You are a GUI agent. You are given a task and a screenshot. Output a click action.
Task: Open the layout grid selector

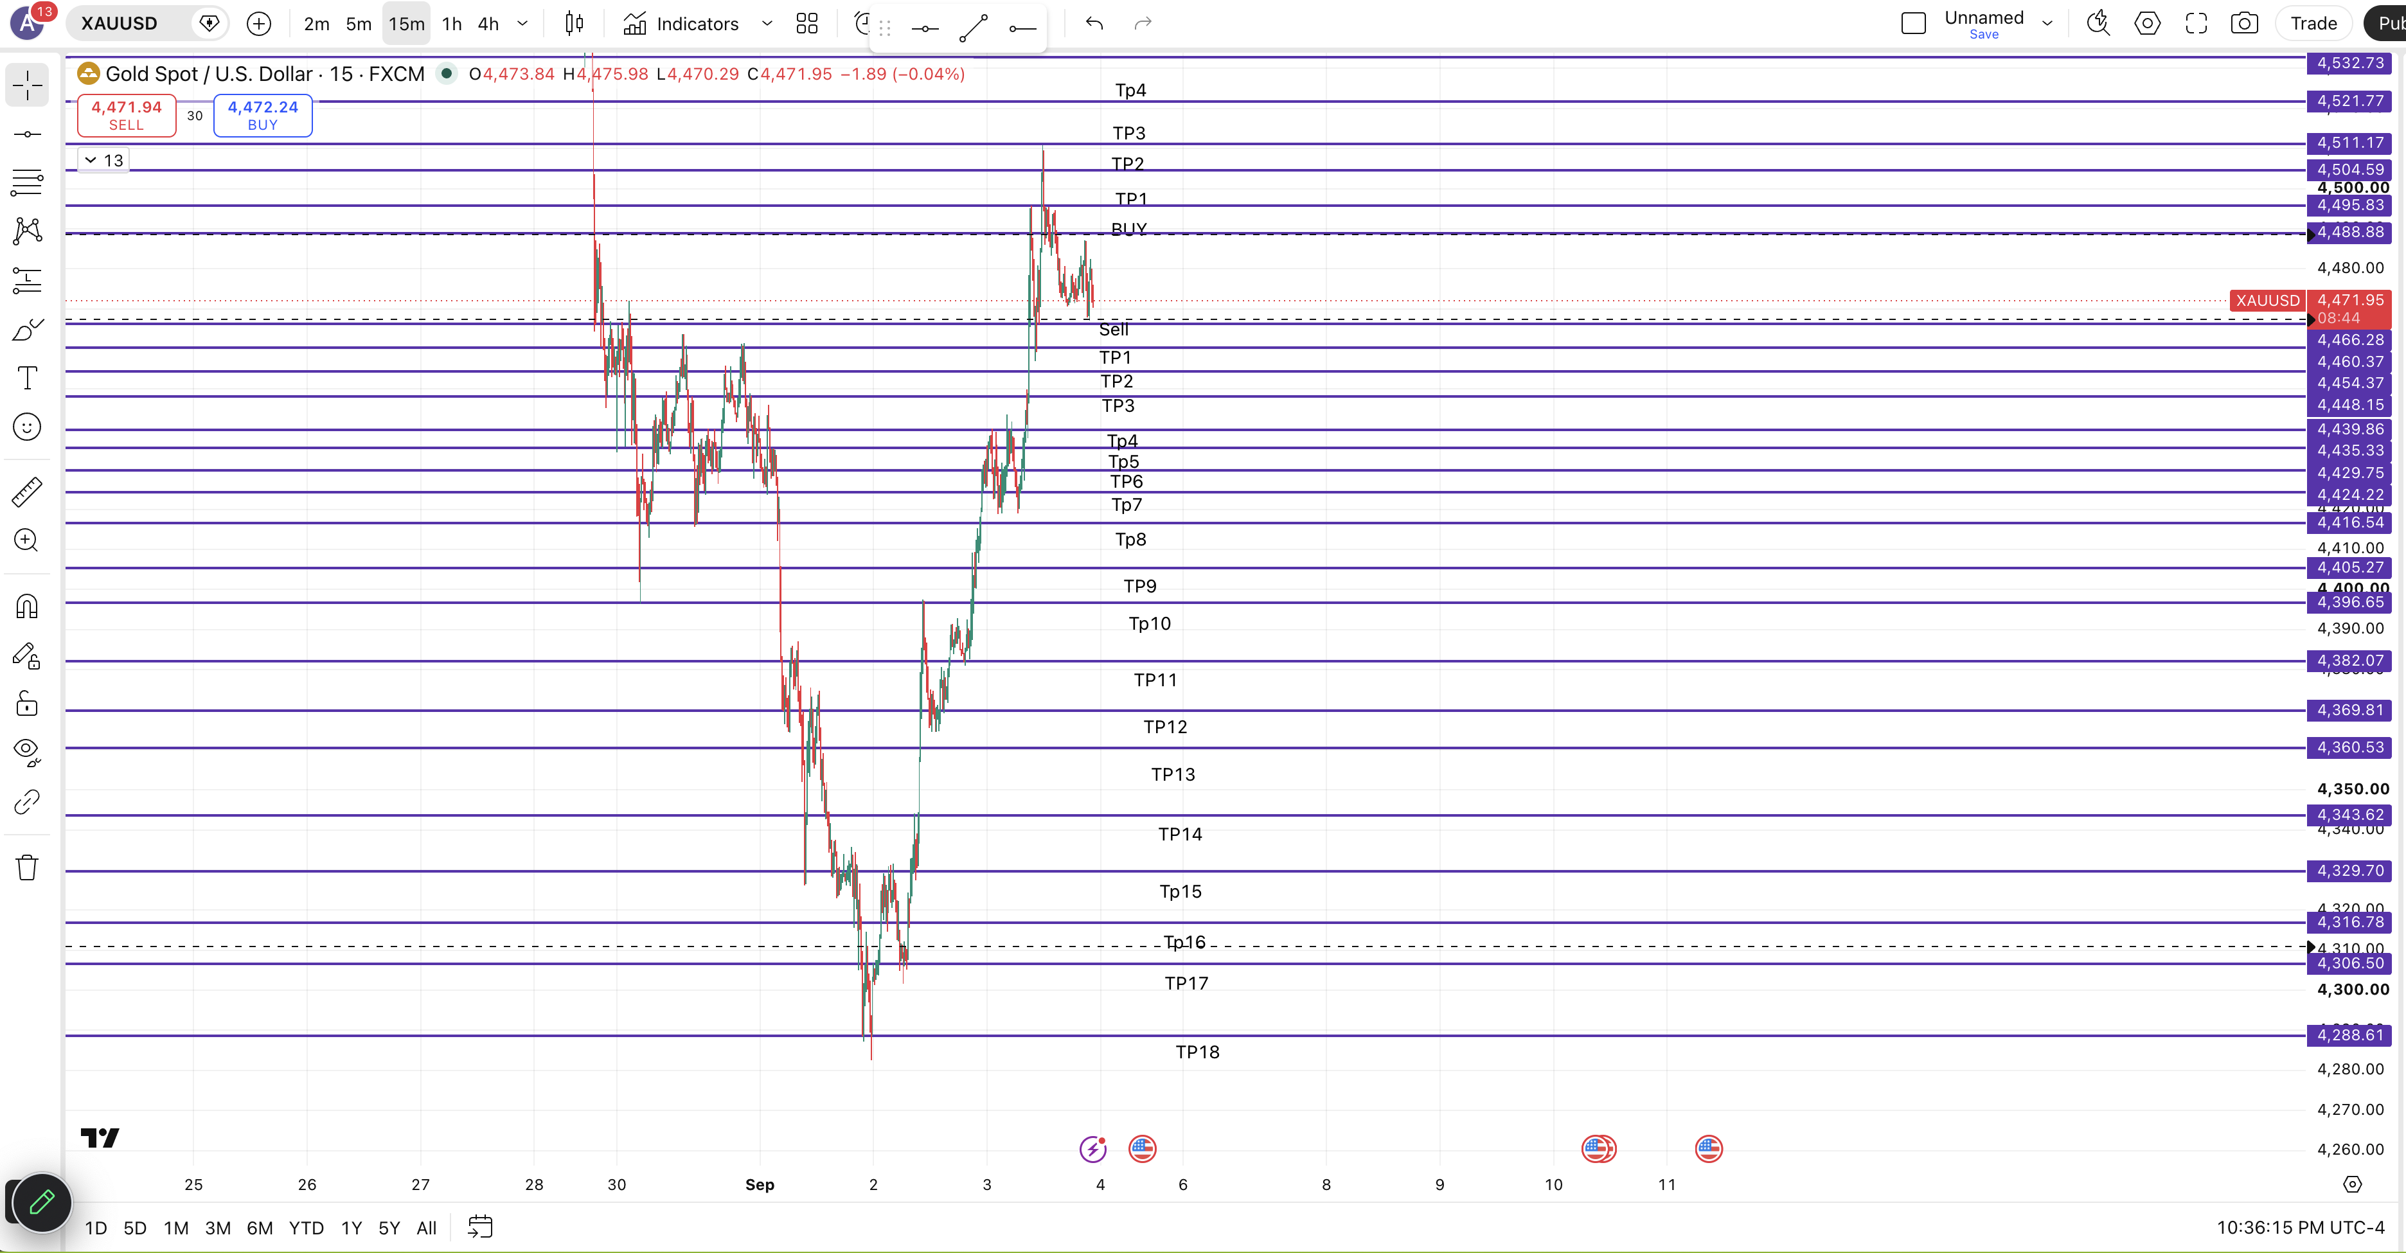pos(807,23)
